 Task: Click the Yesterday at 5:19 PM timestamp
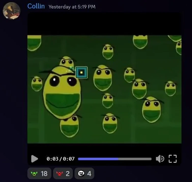coord(72,7)
